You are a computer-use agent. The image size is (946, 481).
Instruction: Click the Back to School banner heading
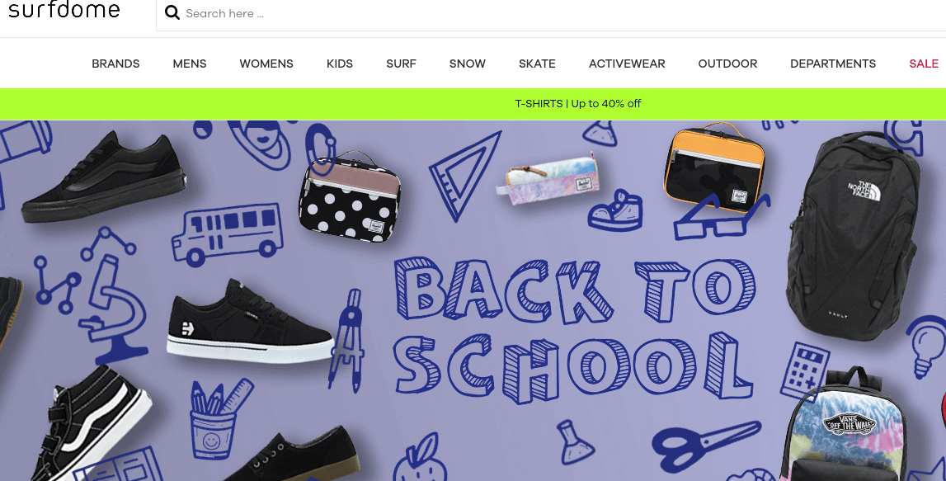point(574,331)
